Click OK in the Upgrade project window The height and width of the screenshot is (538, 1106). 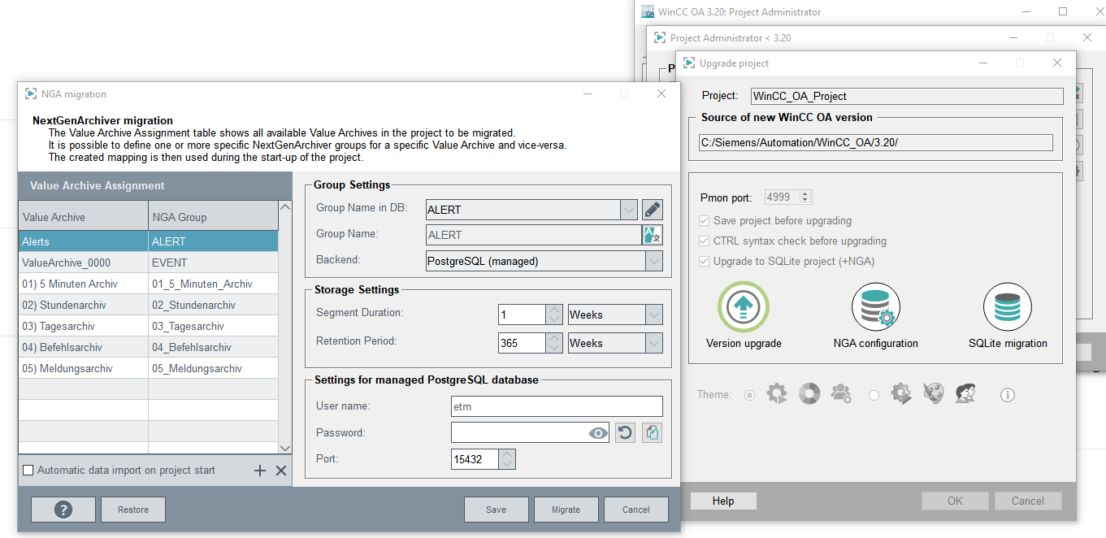956,501
